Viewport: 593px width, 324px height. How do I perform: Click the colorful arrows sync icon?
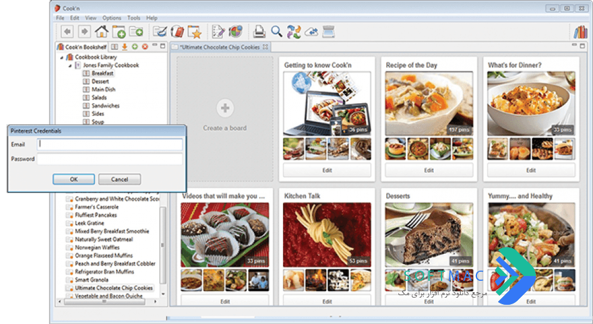pyautogui.click(x=294, y=32)
